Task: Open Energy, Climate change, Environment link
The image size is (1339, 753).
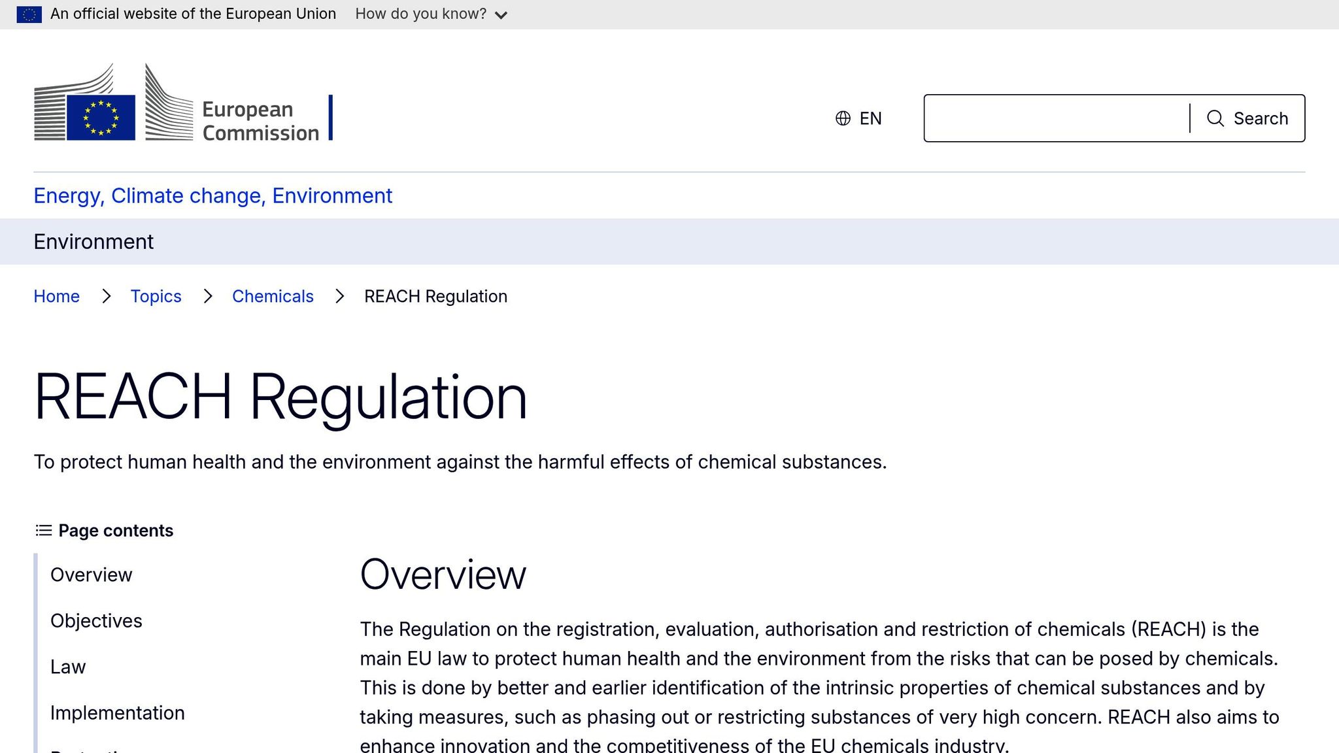Action: pyautogui.click(x=212, y=195)
